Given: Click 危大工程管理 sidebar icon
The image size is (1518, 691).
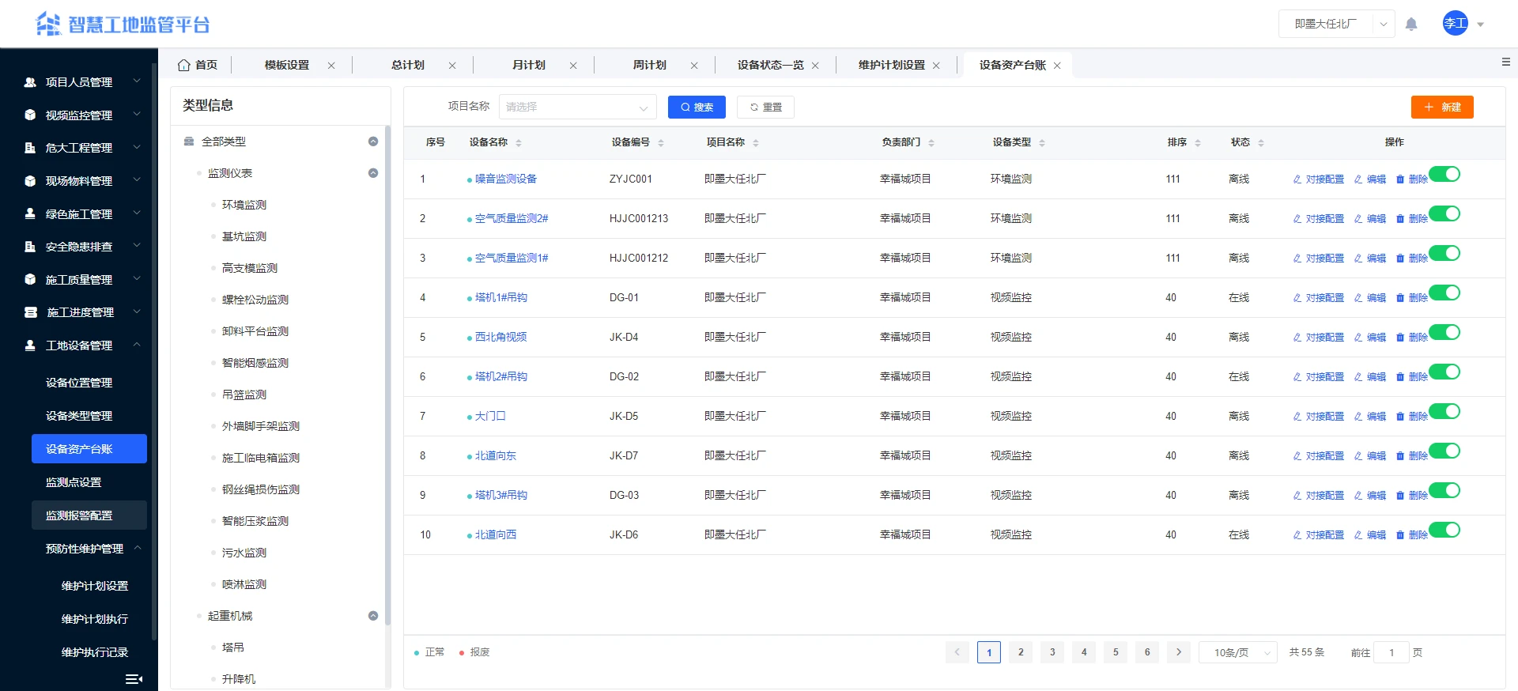Looking at the screenshot, I should pyautogui.click(x=30, y=148).
